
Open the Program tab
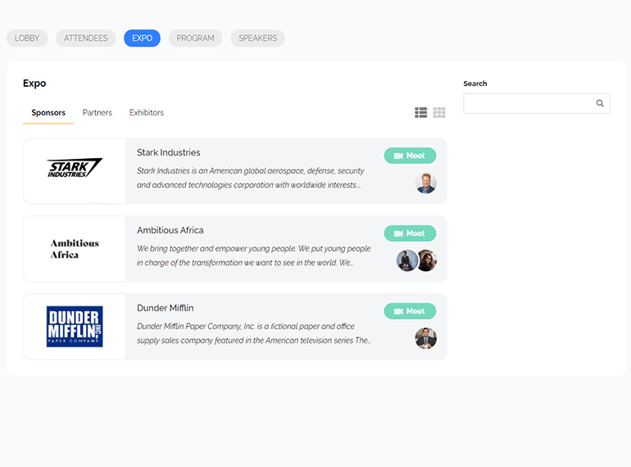point(195,39)
